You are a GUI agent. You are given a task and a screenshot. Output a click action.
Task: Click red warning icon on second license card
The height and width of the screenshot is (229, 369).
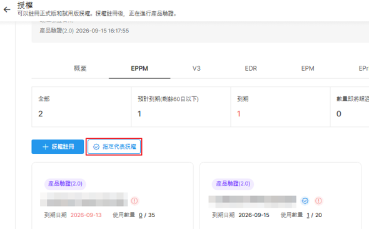318,201
